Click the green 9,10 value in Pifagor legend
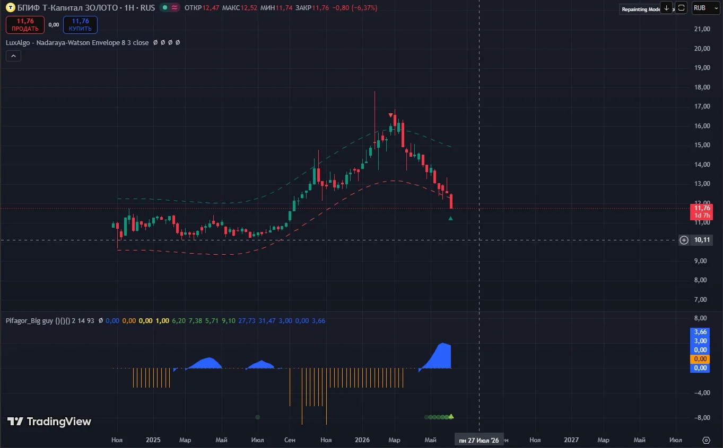 pos(229,321)
